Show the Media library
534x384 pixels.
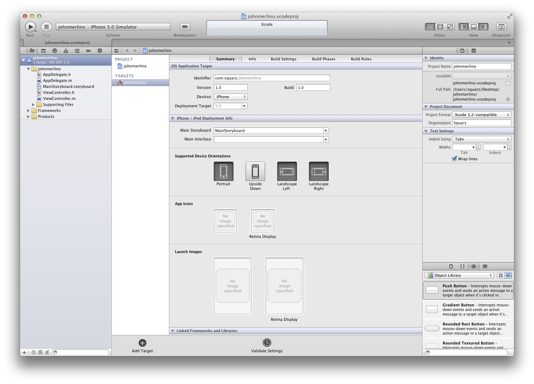tap(485, 266)
